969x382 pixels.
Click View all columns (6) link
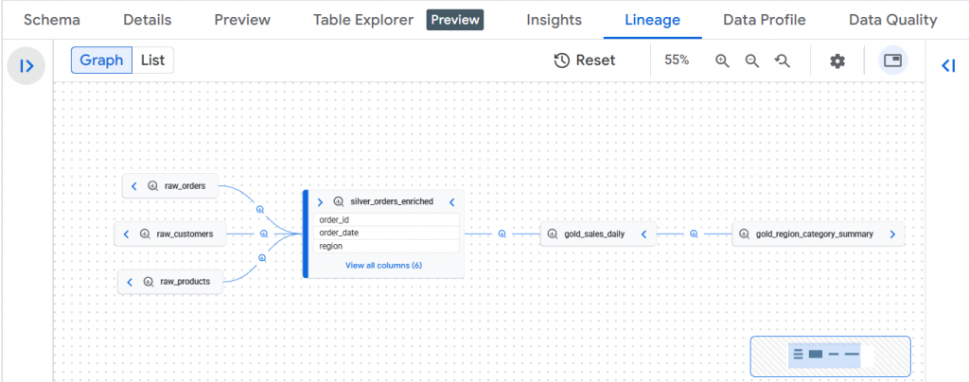click(x=383, y=266)
